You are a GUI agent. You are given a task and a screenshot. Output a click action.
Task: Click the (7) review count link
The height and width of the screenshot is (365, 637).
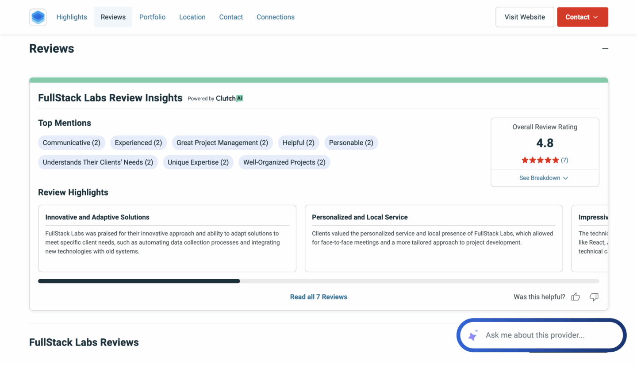click(x=564, y=160)
